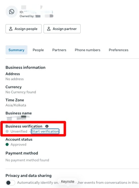
Task: Click the No address text
Action: (14, 79)
